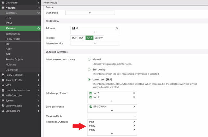Viewport: 208px width, 137px height.
Task: Remove port1 from Interface preference
Action: coord(134,97)
